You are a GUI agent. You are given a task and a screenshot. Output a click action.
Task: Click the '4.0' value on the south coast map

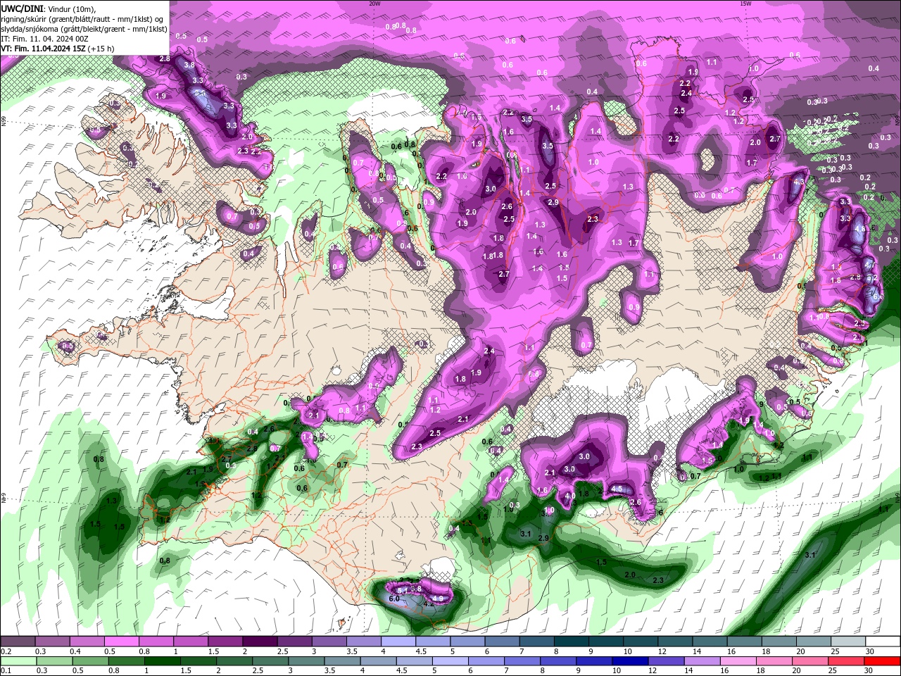pyautogui.click(x=570, y=496)
